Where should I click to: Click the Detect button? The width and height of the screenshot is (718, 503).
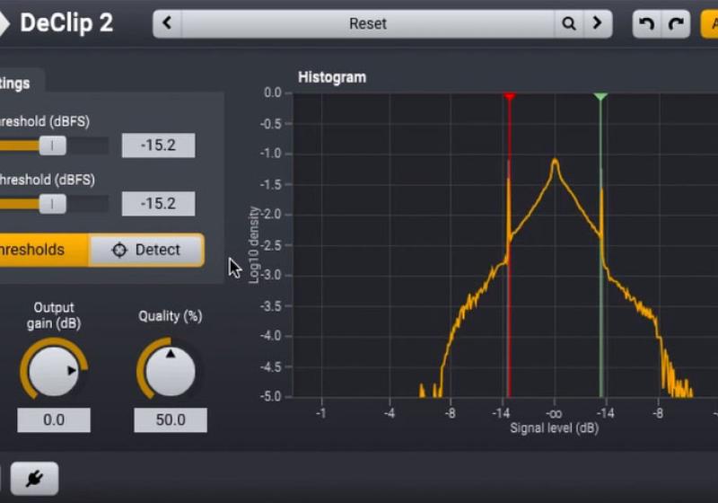coord(146,250)
